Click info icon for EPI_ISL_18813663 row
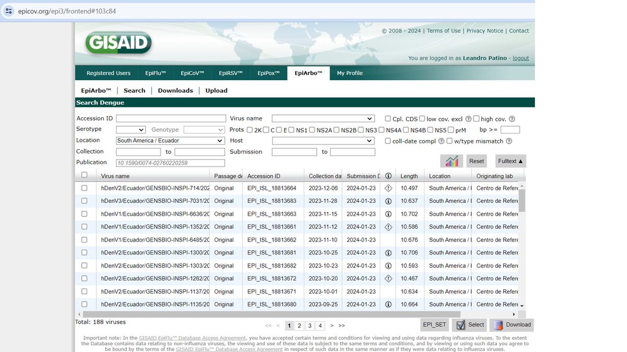This screenshot has height=352, width=627. coord(388,214)
